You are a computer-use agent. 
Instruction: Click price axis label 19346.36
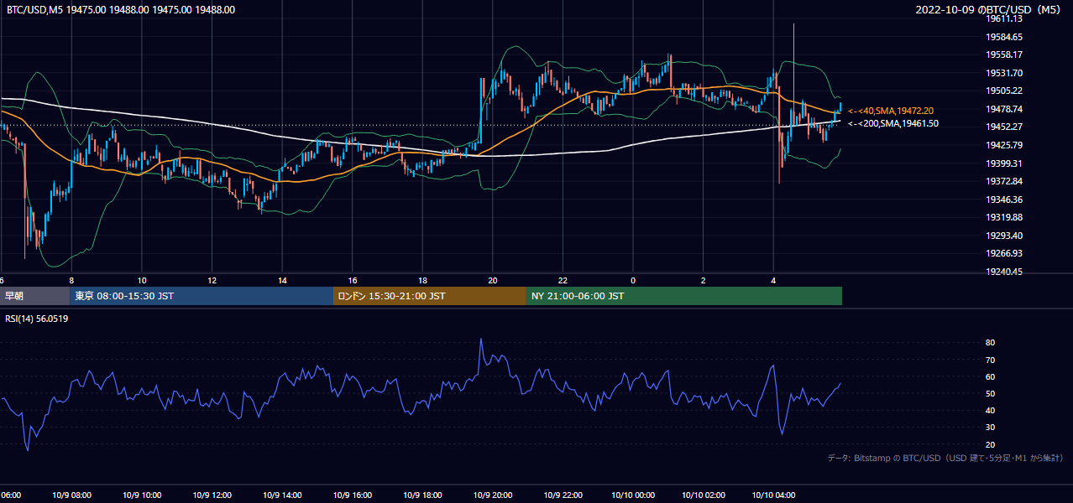tap(1004, 200)
